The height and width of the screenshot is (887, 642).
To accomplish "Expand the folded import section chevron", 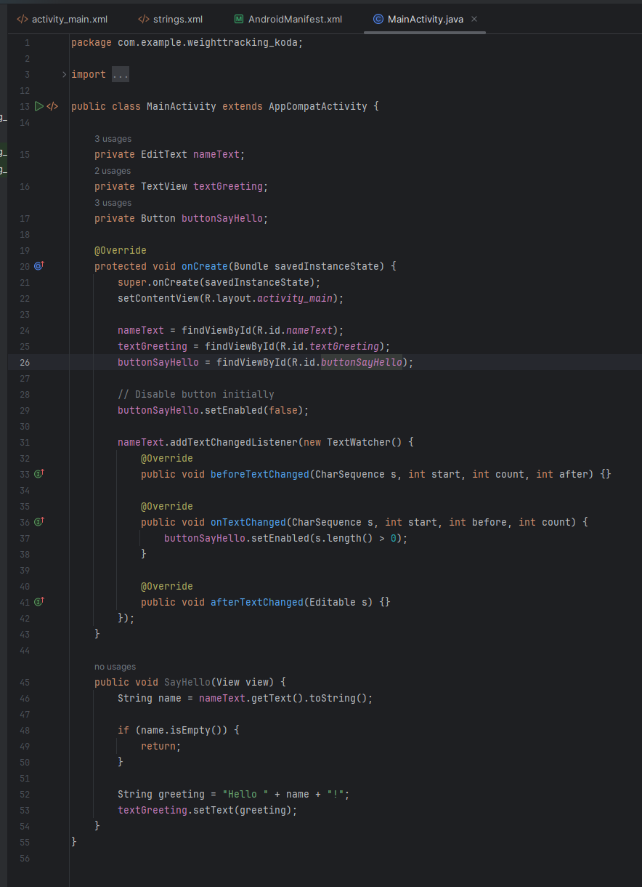I will (64, 75).
